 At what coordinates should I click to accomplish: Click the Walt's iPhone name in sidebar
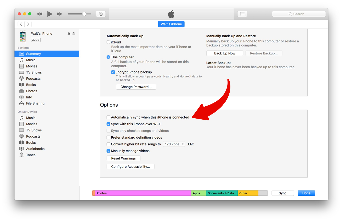point(42,33)
